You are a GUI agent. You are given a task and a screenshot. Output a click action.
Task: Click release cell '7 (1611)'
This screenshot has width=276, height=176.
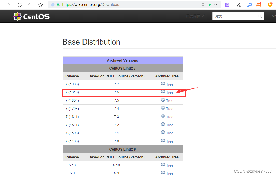[x=72, y=117]
